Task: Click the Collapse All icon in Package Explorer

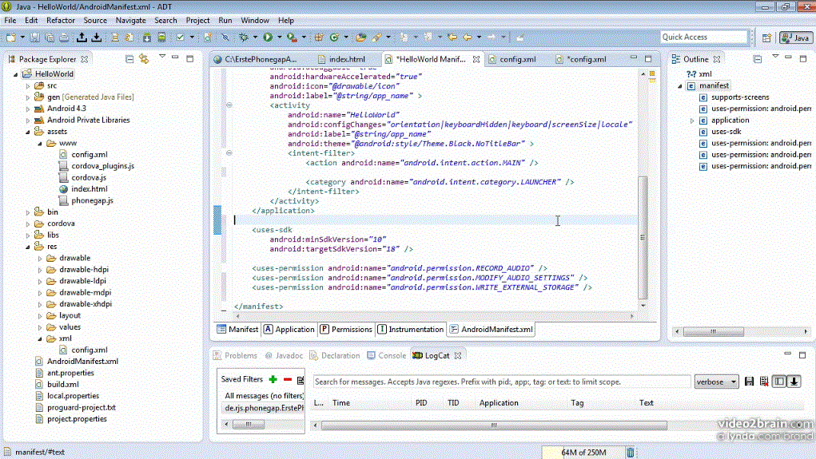Action: pyautogui.click(x=129, y=58)
